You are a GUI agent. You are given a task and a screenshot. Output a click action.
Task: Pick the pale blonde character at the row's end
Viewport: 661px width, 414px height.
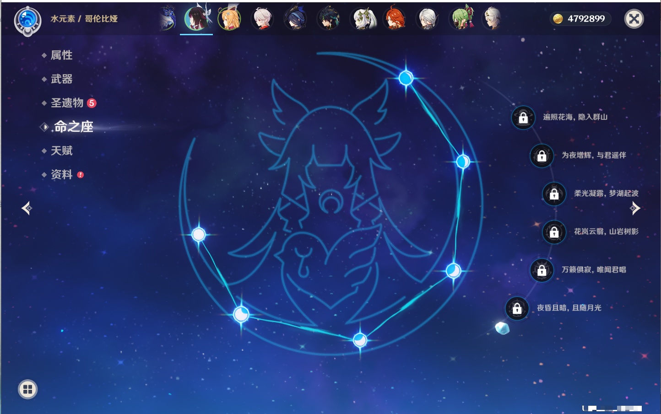(492, 19)
